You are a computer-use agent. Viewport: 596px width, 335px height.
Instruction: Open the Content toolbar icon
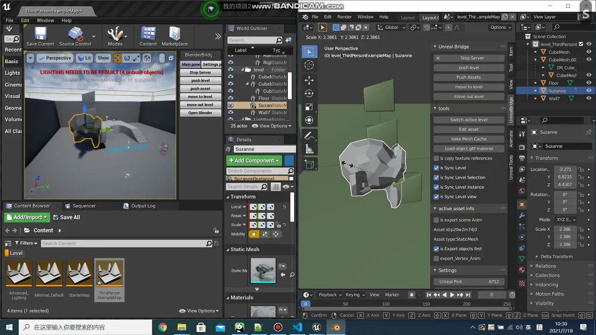point(148,36)
